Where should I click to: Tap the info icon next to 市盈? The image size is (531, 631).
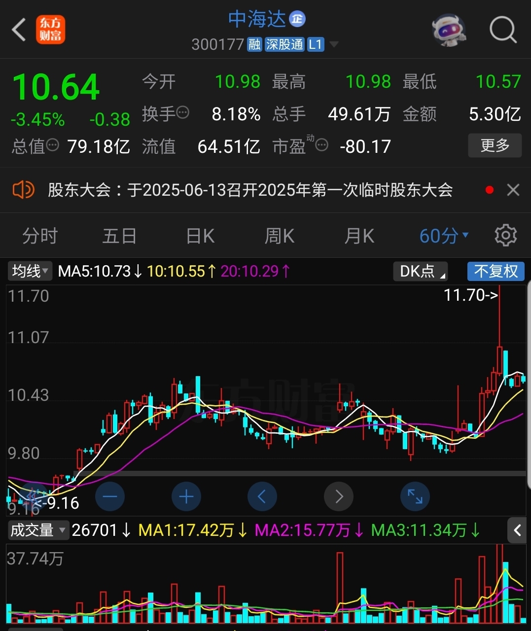click(322, 145)
